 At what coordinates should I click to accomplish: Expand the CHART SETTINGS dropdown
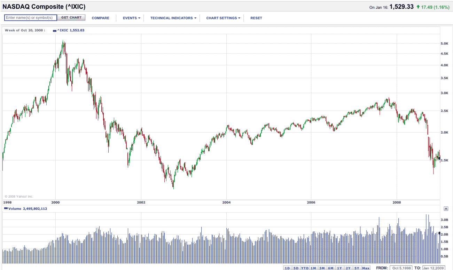pos(223,18)
